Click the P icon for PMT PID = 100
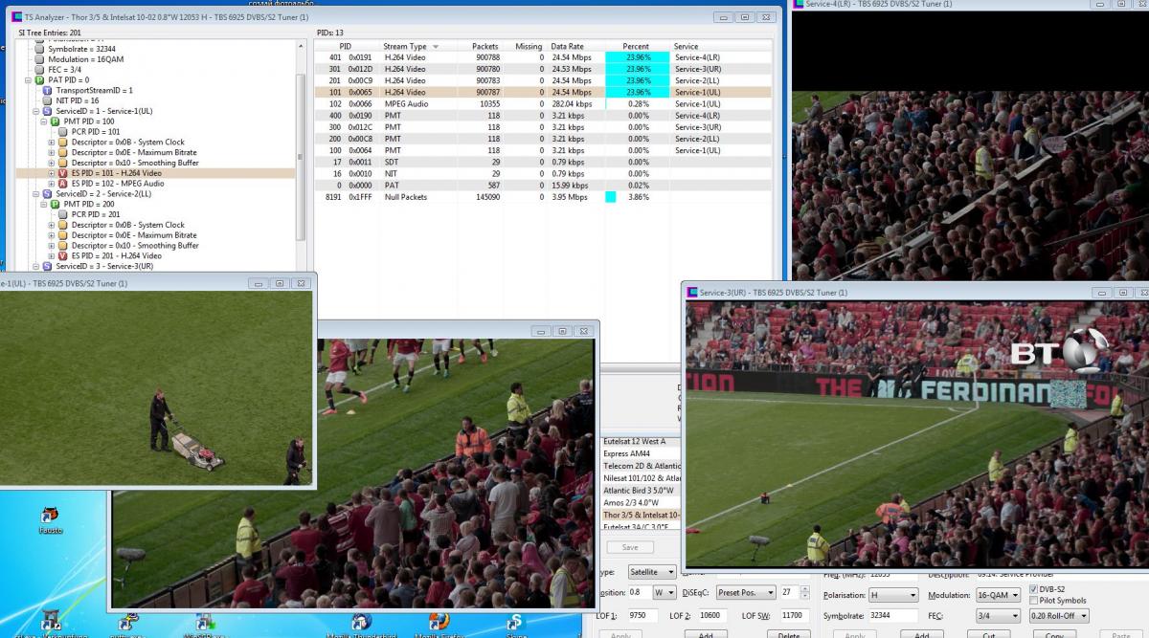Image resolution: width=1149 pixels, height=638 pixels. point(55,121)
